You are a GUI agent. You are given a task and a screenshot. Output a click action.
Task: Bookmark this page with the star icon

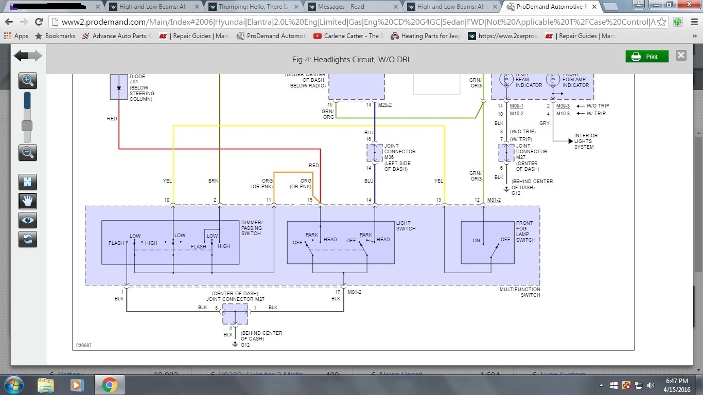click(661, 22)
